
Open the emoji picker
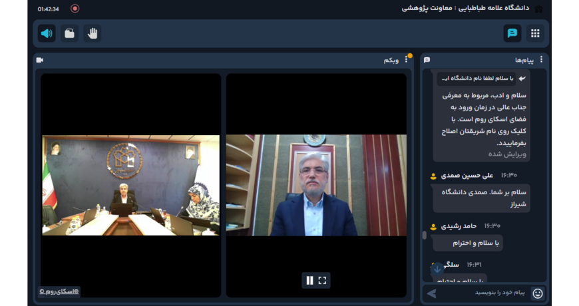point(538,293)
